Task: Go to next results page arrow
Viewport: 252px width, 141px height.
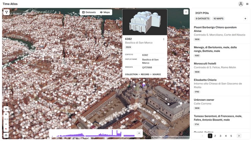Action: pos(239,136)
